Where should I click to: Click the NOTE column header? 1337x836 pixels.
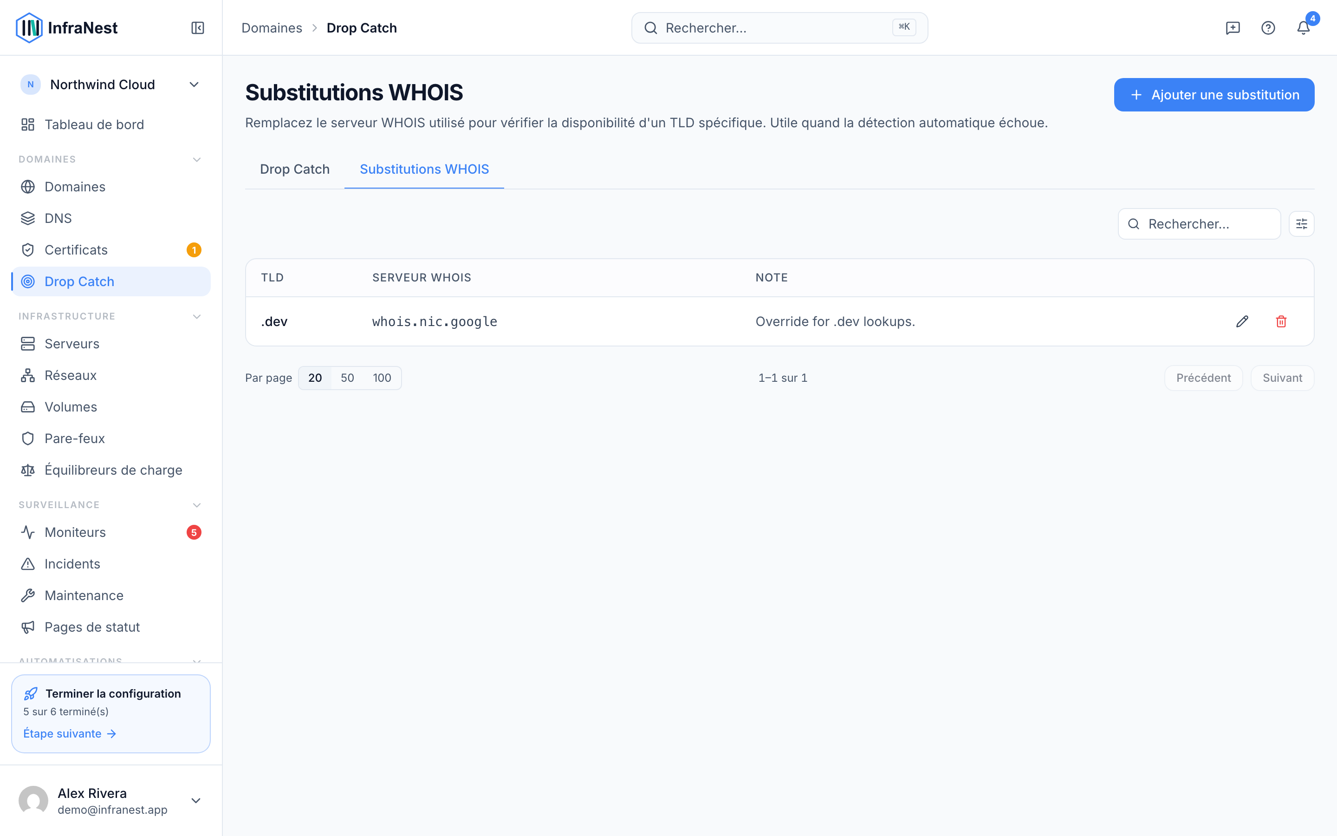[x=771, y=278]
